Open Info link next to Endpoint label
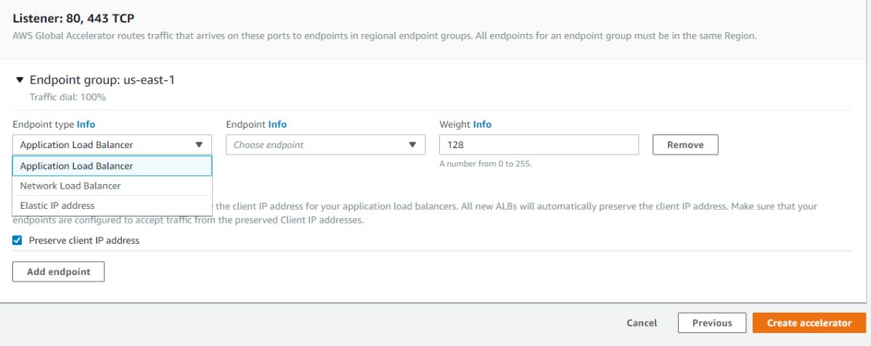This screenshot has height=346, width=871. (277, 124)
